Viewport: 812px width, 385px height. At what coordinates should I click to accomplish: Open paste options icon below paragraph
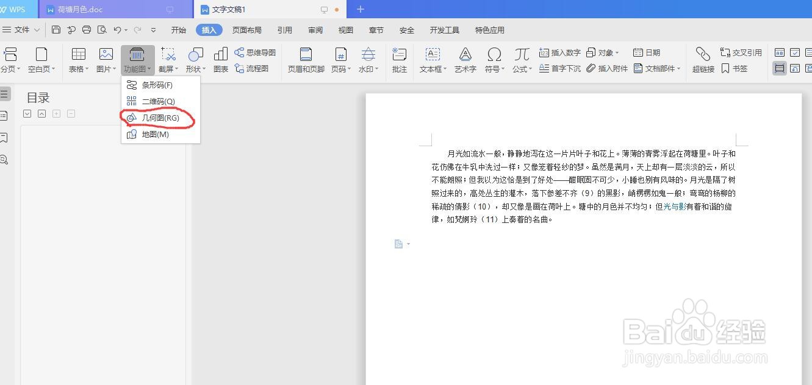[401, 244]
